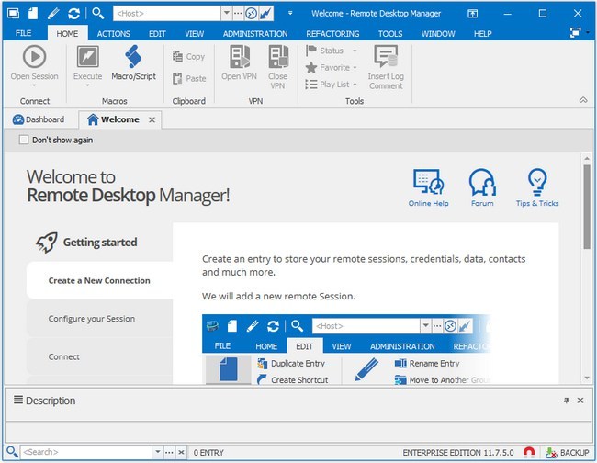This screenshot has width=597, height=463.
Task: Click the Host input field
Action: (167, 14)
